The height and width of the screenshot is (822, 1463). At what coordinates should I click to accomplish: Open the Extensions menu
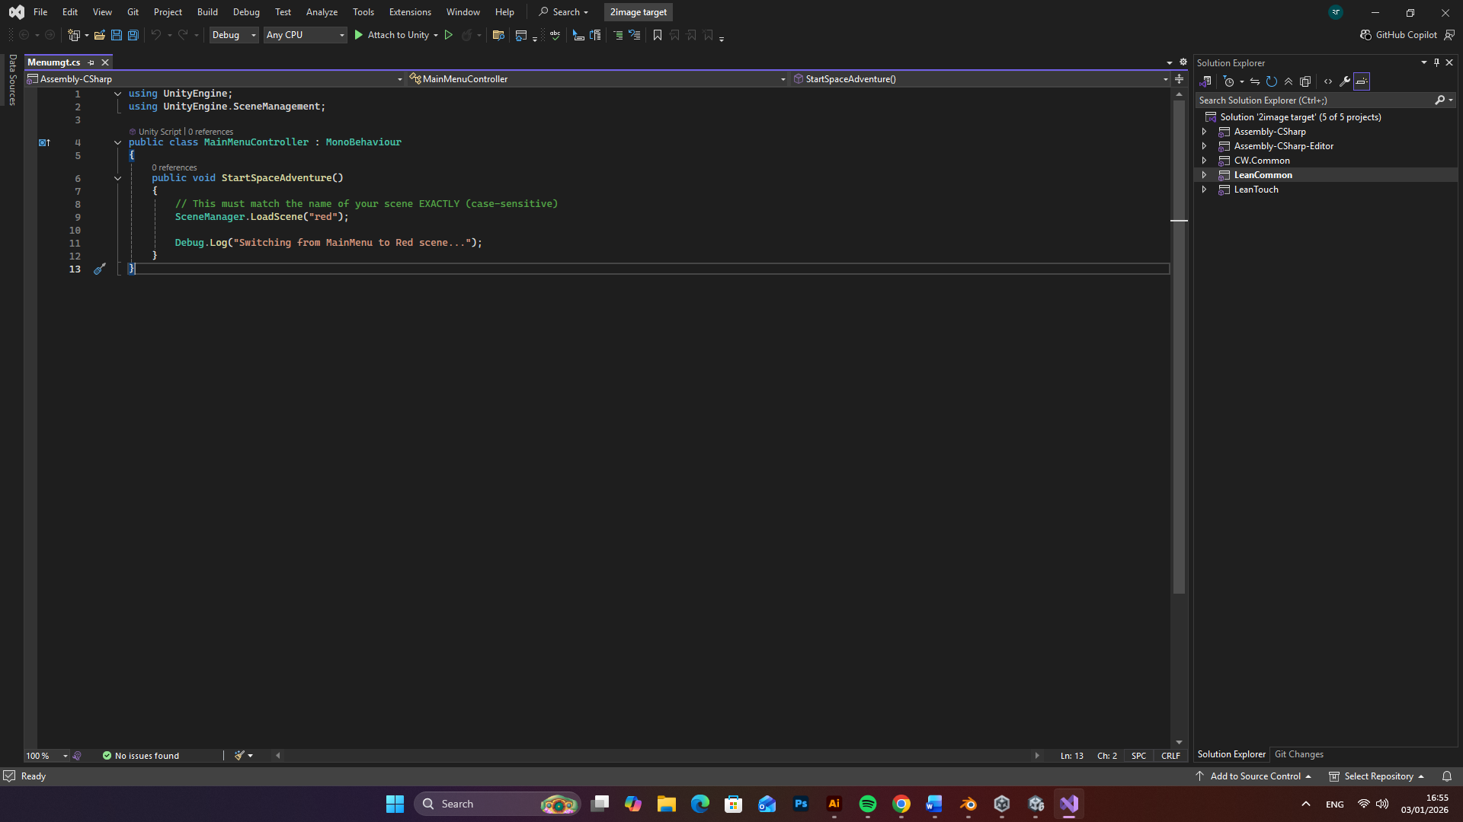point(410,12)
